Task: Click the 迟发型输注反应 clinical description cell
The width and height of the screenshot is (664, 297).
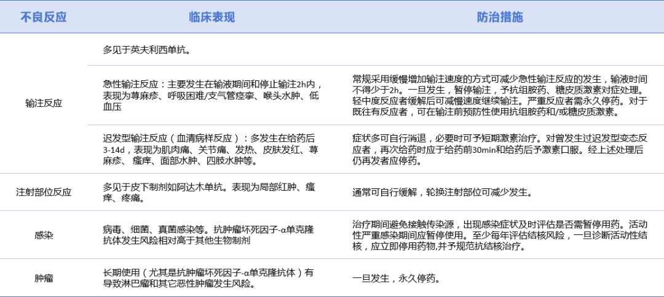Action: point(210,150)
